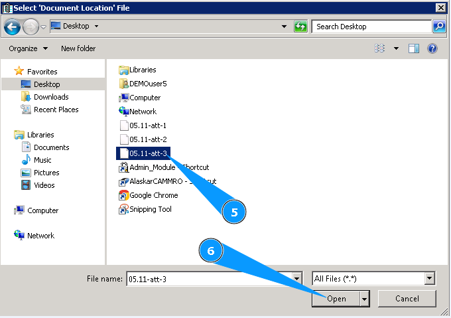Select file 05.11-att-1

(143, 125)
